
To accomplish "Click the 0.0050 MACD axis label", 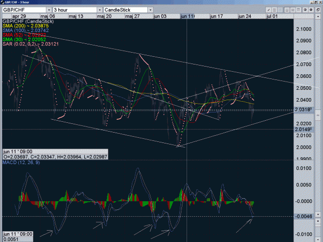I will point(304,185).
